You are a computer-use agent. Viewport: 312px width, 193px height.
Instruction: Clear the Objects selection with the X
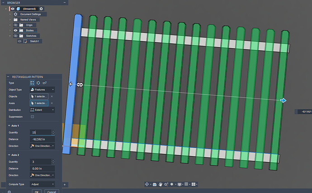coord(52,97)
